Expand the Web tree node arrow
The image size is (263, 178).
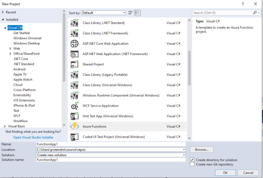click(x=10, y=49)
